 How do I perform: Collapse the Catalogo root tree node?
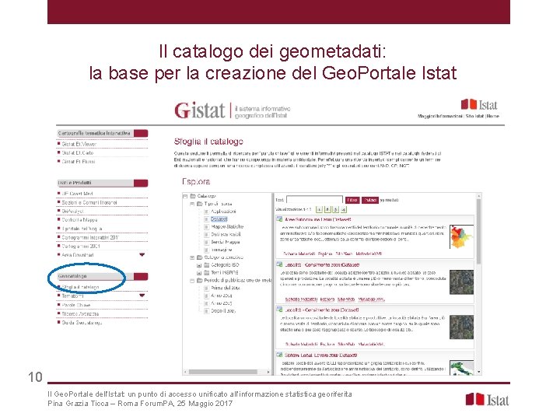tap(185, 196)
